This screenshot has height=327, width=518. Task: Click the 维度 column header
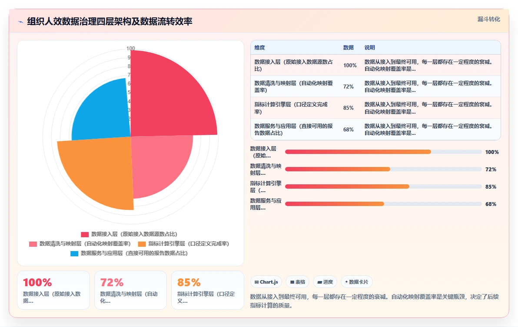[x=260, y=47]
